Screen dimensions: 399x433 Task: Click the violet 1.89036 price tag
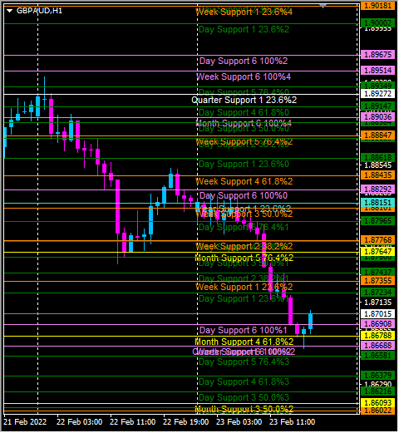pyautogui.click(x=377, y=117)
